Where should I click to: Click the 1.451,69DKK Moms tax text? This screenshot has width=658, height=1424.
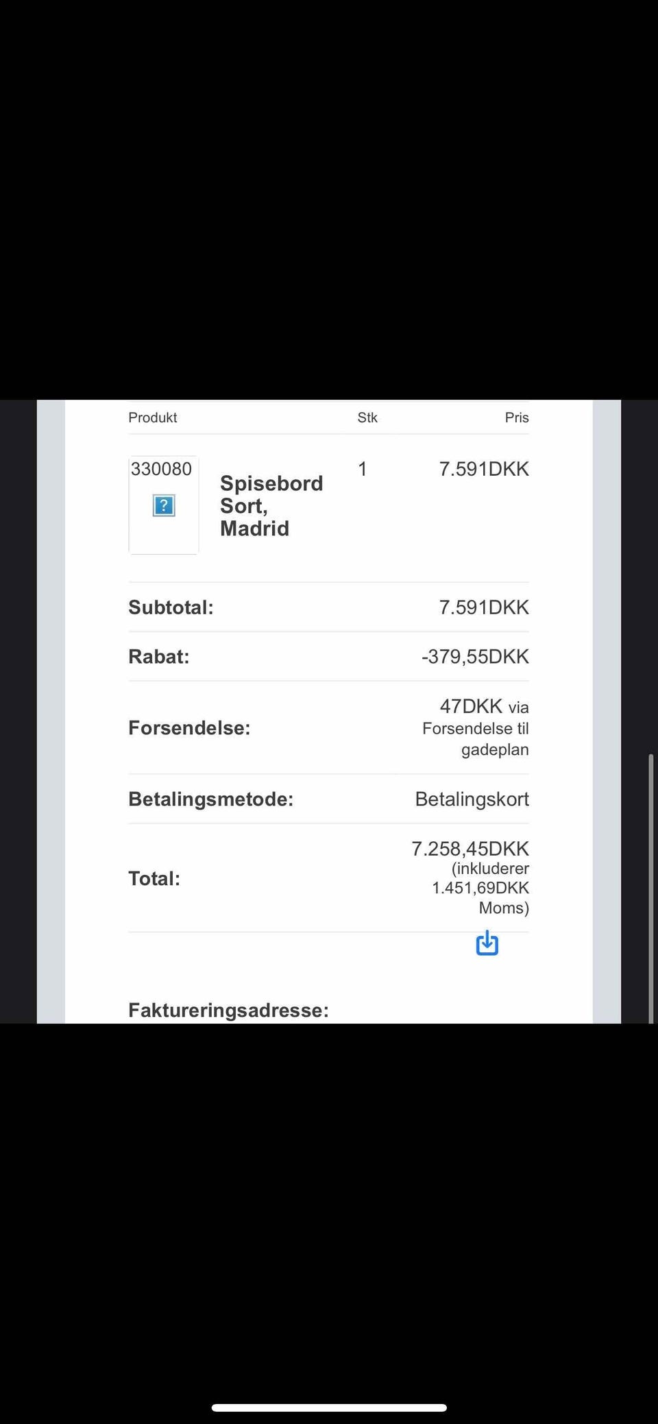point(480,897)
